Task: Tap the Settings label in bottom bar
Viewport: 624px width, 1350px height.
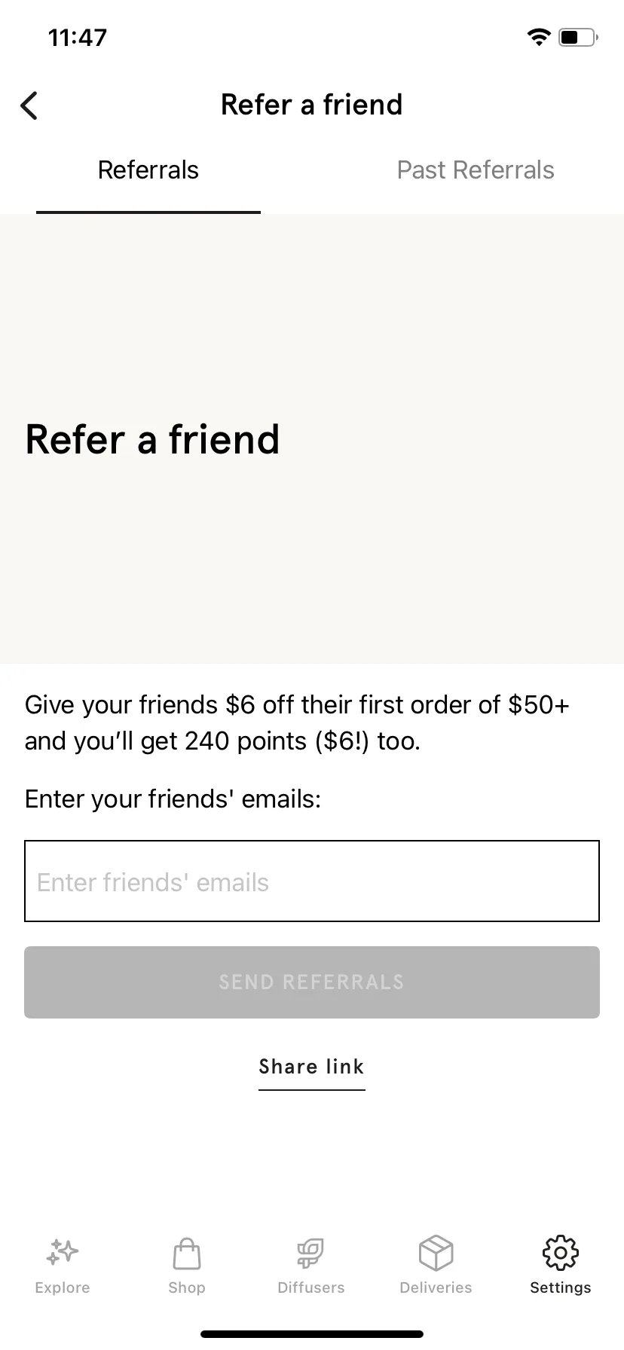Action: pos(561,1287)
